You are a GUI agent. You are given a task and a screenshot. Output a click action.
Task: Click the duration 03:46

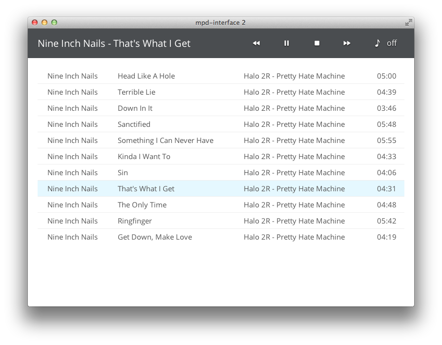click(x=386, y=108)
